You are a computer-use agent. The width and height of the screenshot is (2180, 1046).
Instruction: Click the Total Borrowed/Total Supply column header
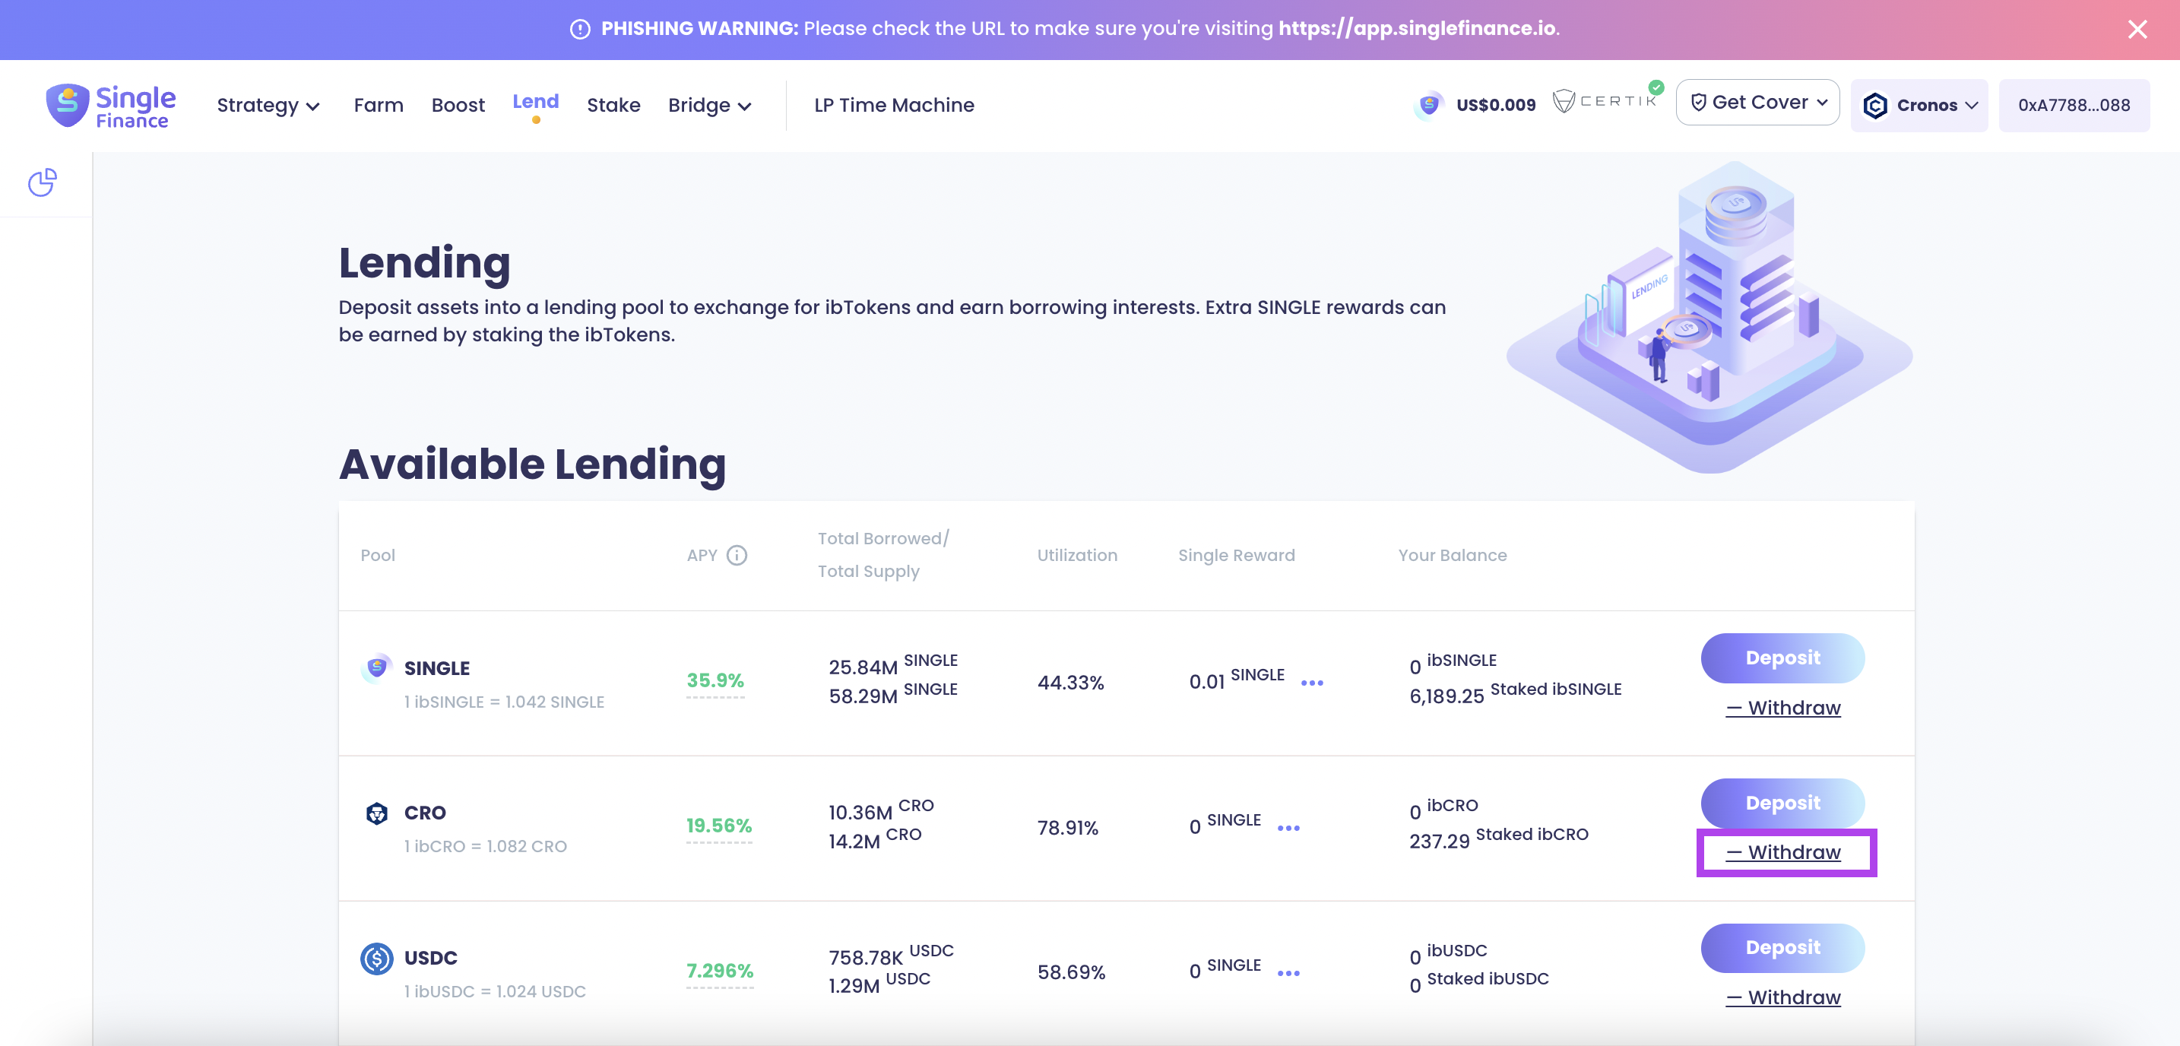coord(882,554)
